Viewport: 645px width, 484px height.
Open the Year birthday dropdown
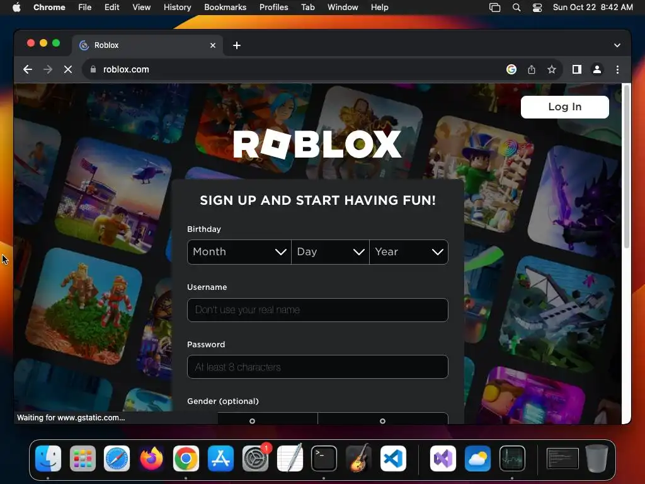click(x=409, y=252)
